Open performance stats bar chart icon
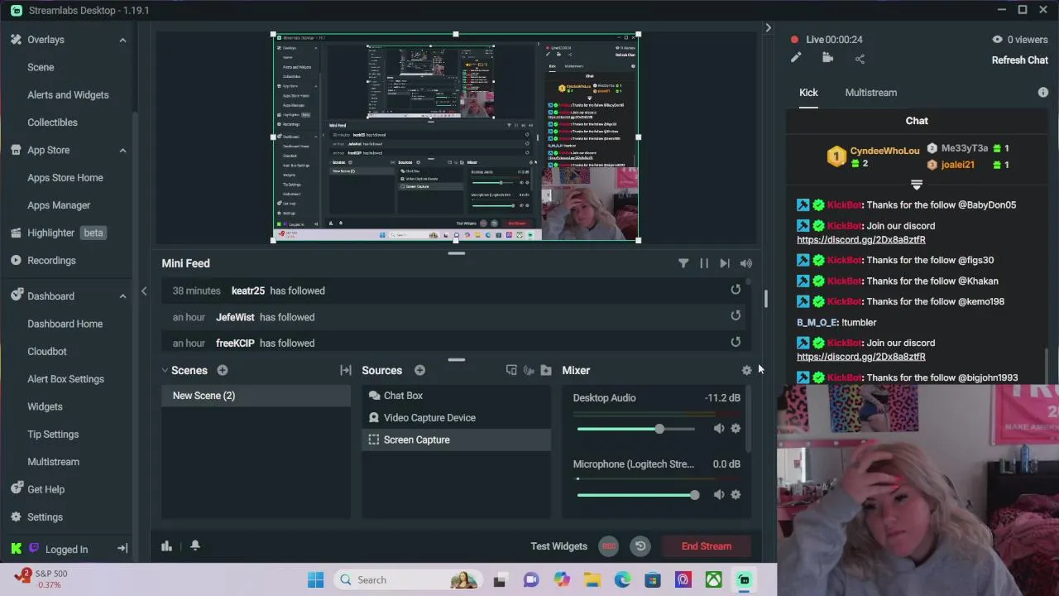Screen dimensions: 1059x596 pyautogui.click(x=166, y=546)
